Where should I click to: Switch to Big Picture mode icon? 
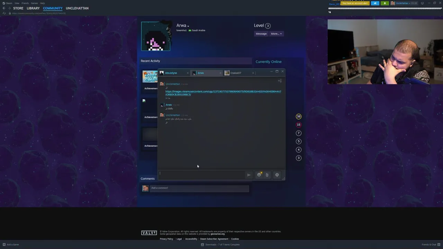pos(422,3)
